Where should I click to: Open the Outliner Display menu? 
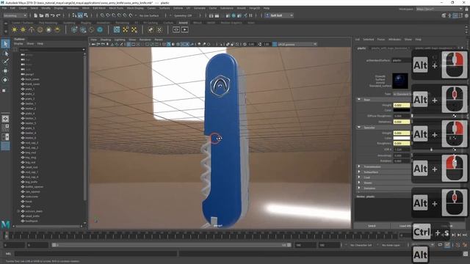[x=18, y=44]
